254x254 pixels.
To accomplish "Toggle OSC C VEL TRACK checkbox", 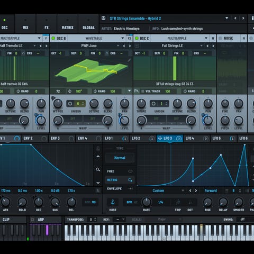I will [143, 91].
